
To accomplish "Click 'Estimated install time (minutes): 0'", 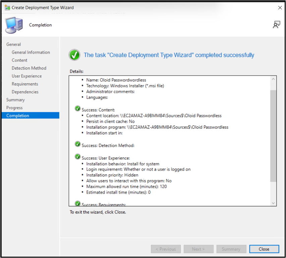I will click(x=118, y=192).
